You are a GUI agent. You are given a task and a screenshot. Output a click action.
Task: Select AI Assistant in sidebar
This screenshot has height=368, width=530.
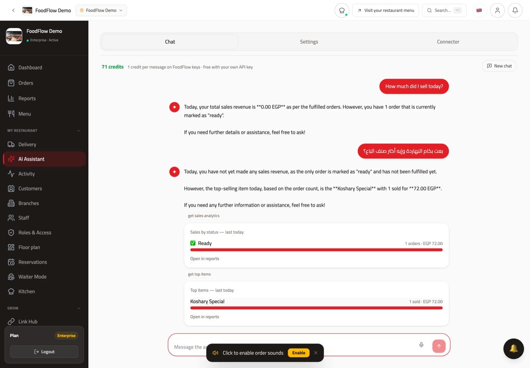tap(44, 159)
